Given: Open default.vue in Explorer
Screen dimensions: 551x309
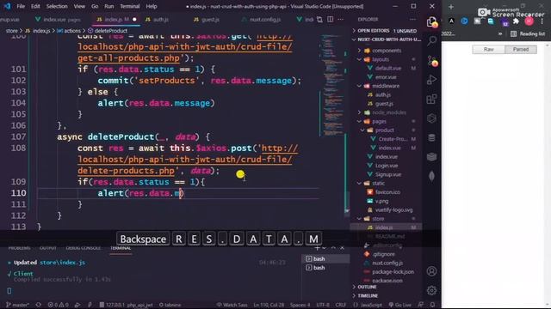Looking at the screenshot, I should (388, 69).
